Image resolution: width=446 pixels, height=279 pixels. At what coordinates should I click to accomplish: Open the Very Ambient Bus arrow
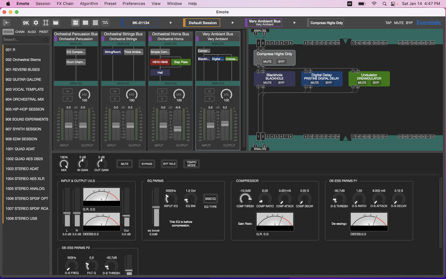point(294,23)
